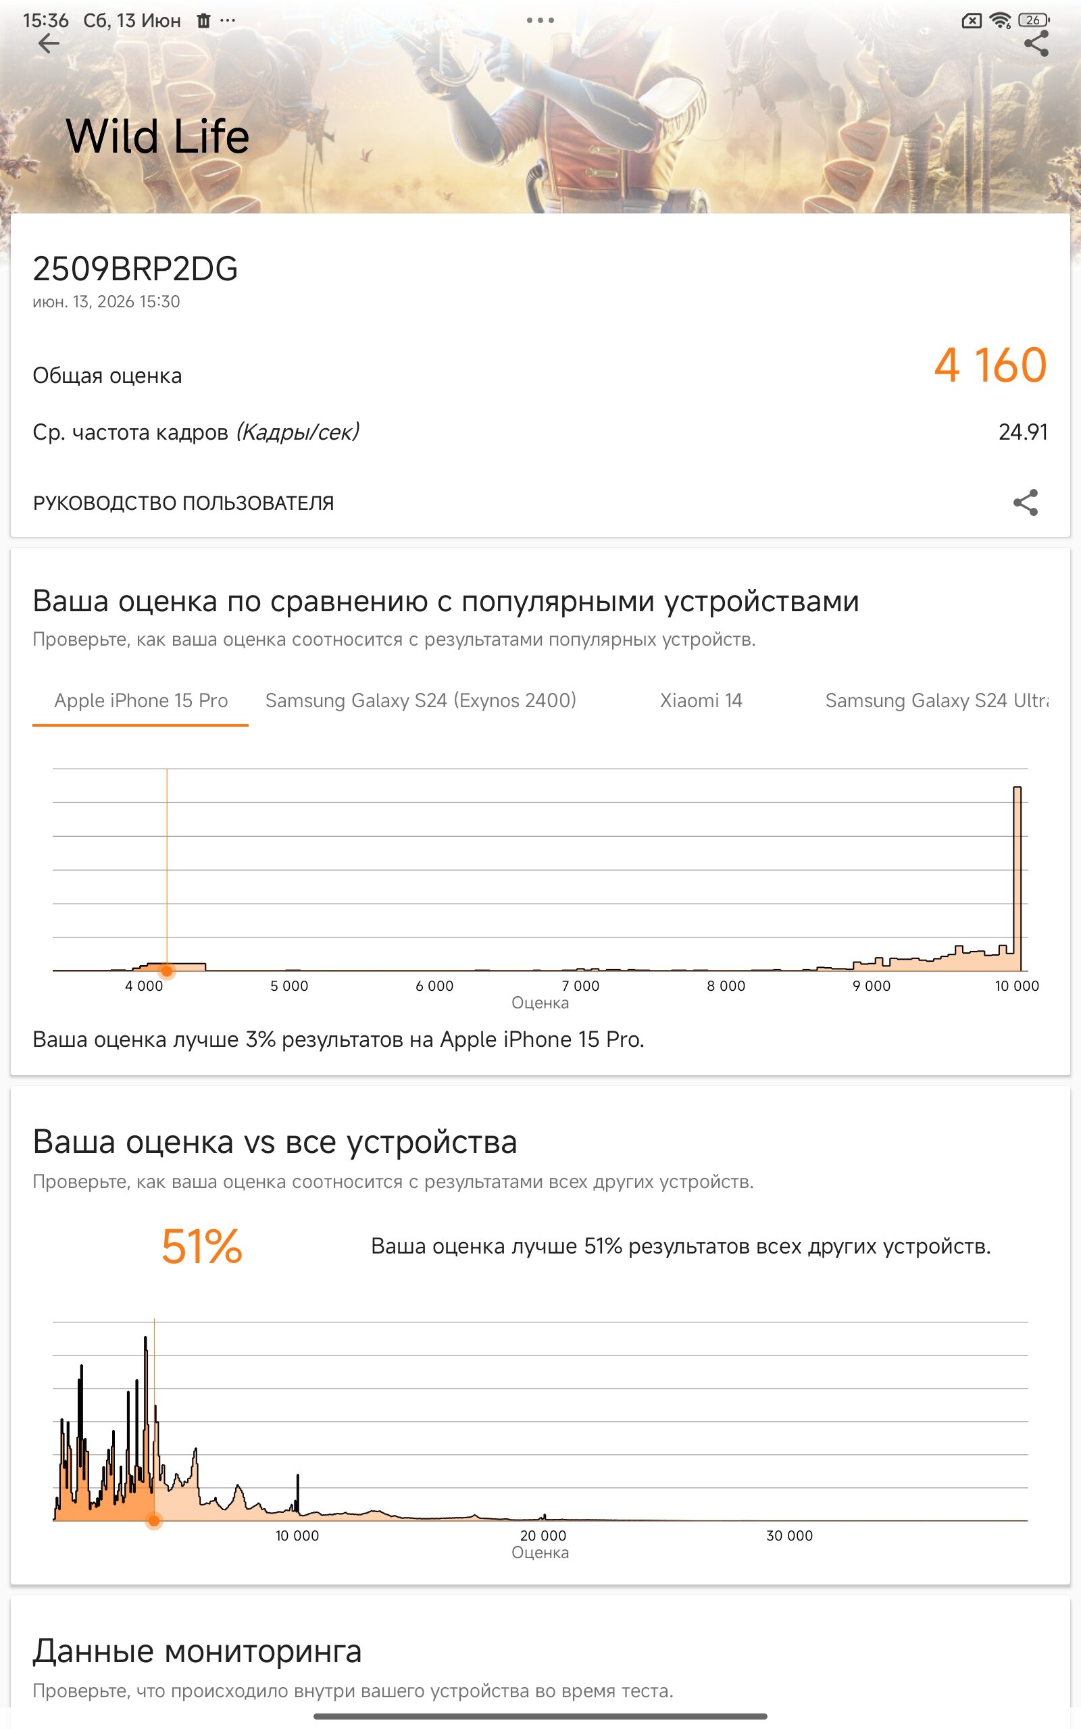Tap the 51% percentile value
Screen dimensions: 1081x1729
tap(201, 1247)
